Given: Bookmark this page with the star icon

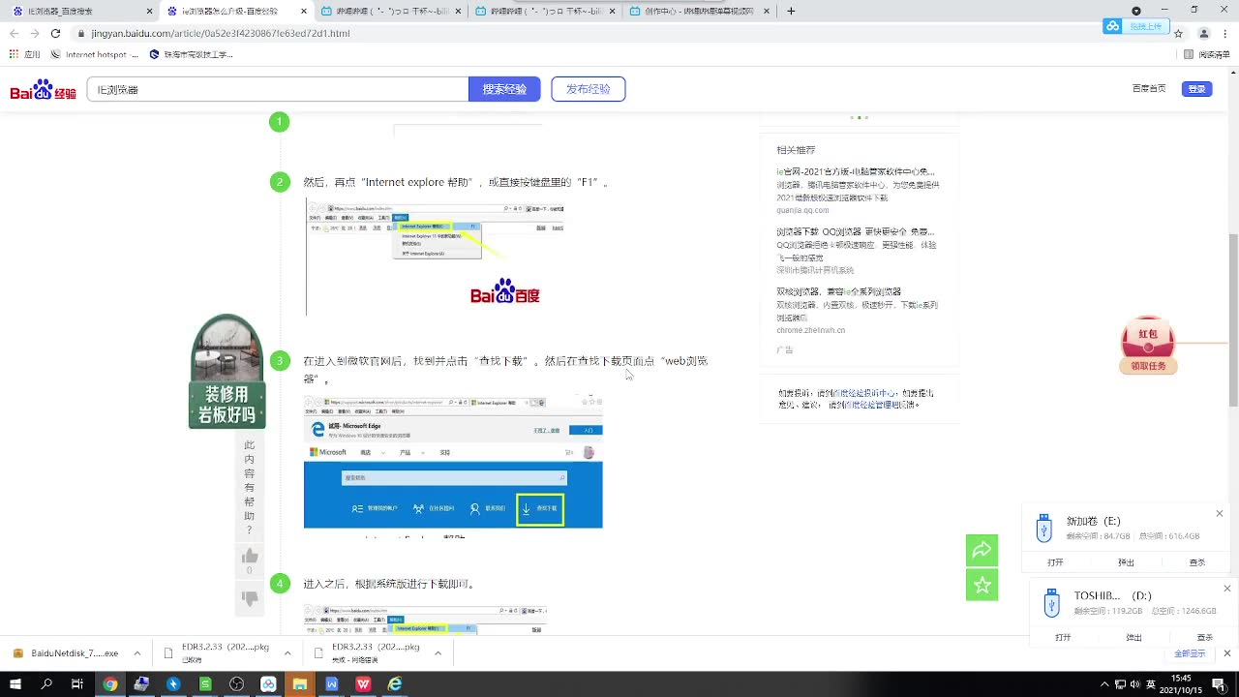Looking at the screenshot, I should [1178, 33].
